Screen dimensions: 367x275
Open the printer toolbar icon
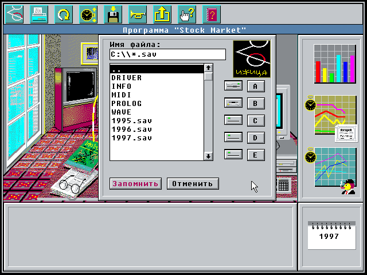point(39,14)
